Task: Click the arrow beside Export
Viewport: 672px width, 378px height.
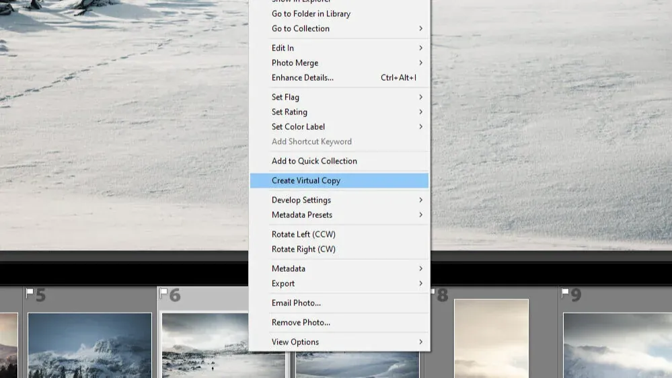Action: tap(421, 284)
